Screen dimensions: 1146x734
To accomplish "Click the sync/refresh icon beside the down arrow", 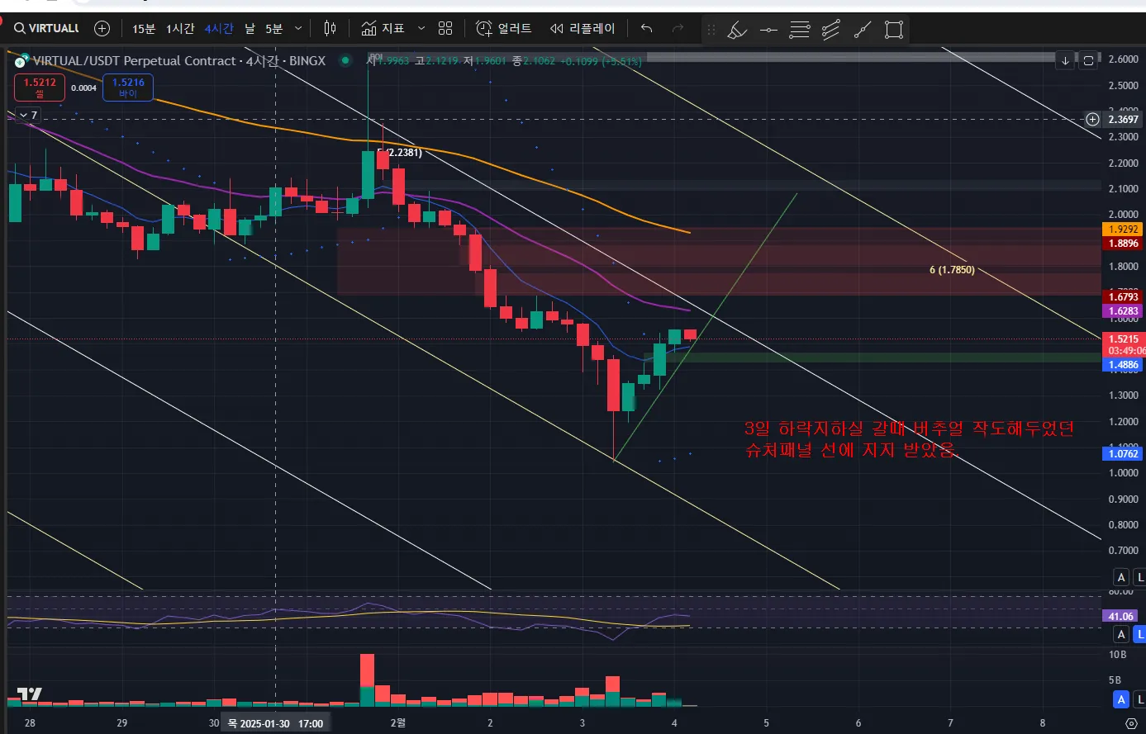I will pyautogui.click(x=1088, y=60).
